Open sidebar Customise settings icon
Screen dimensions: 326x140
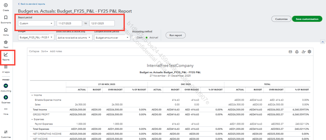click(6, 132)
